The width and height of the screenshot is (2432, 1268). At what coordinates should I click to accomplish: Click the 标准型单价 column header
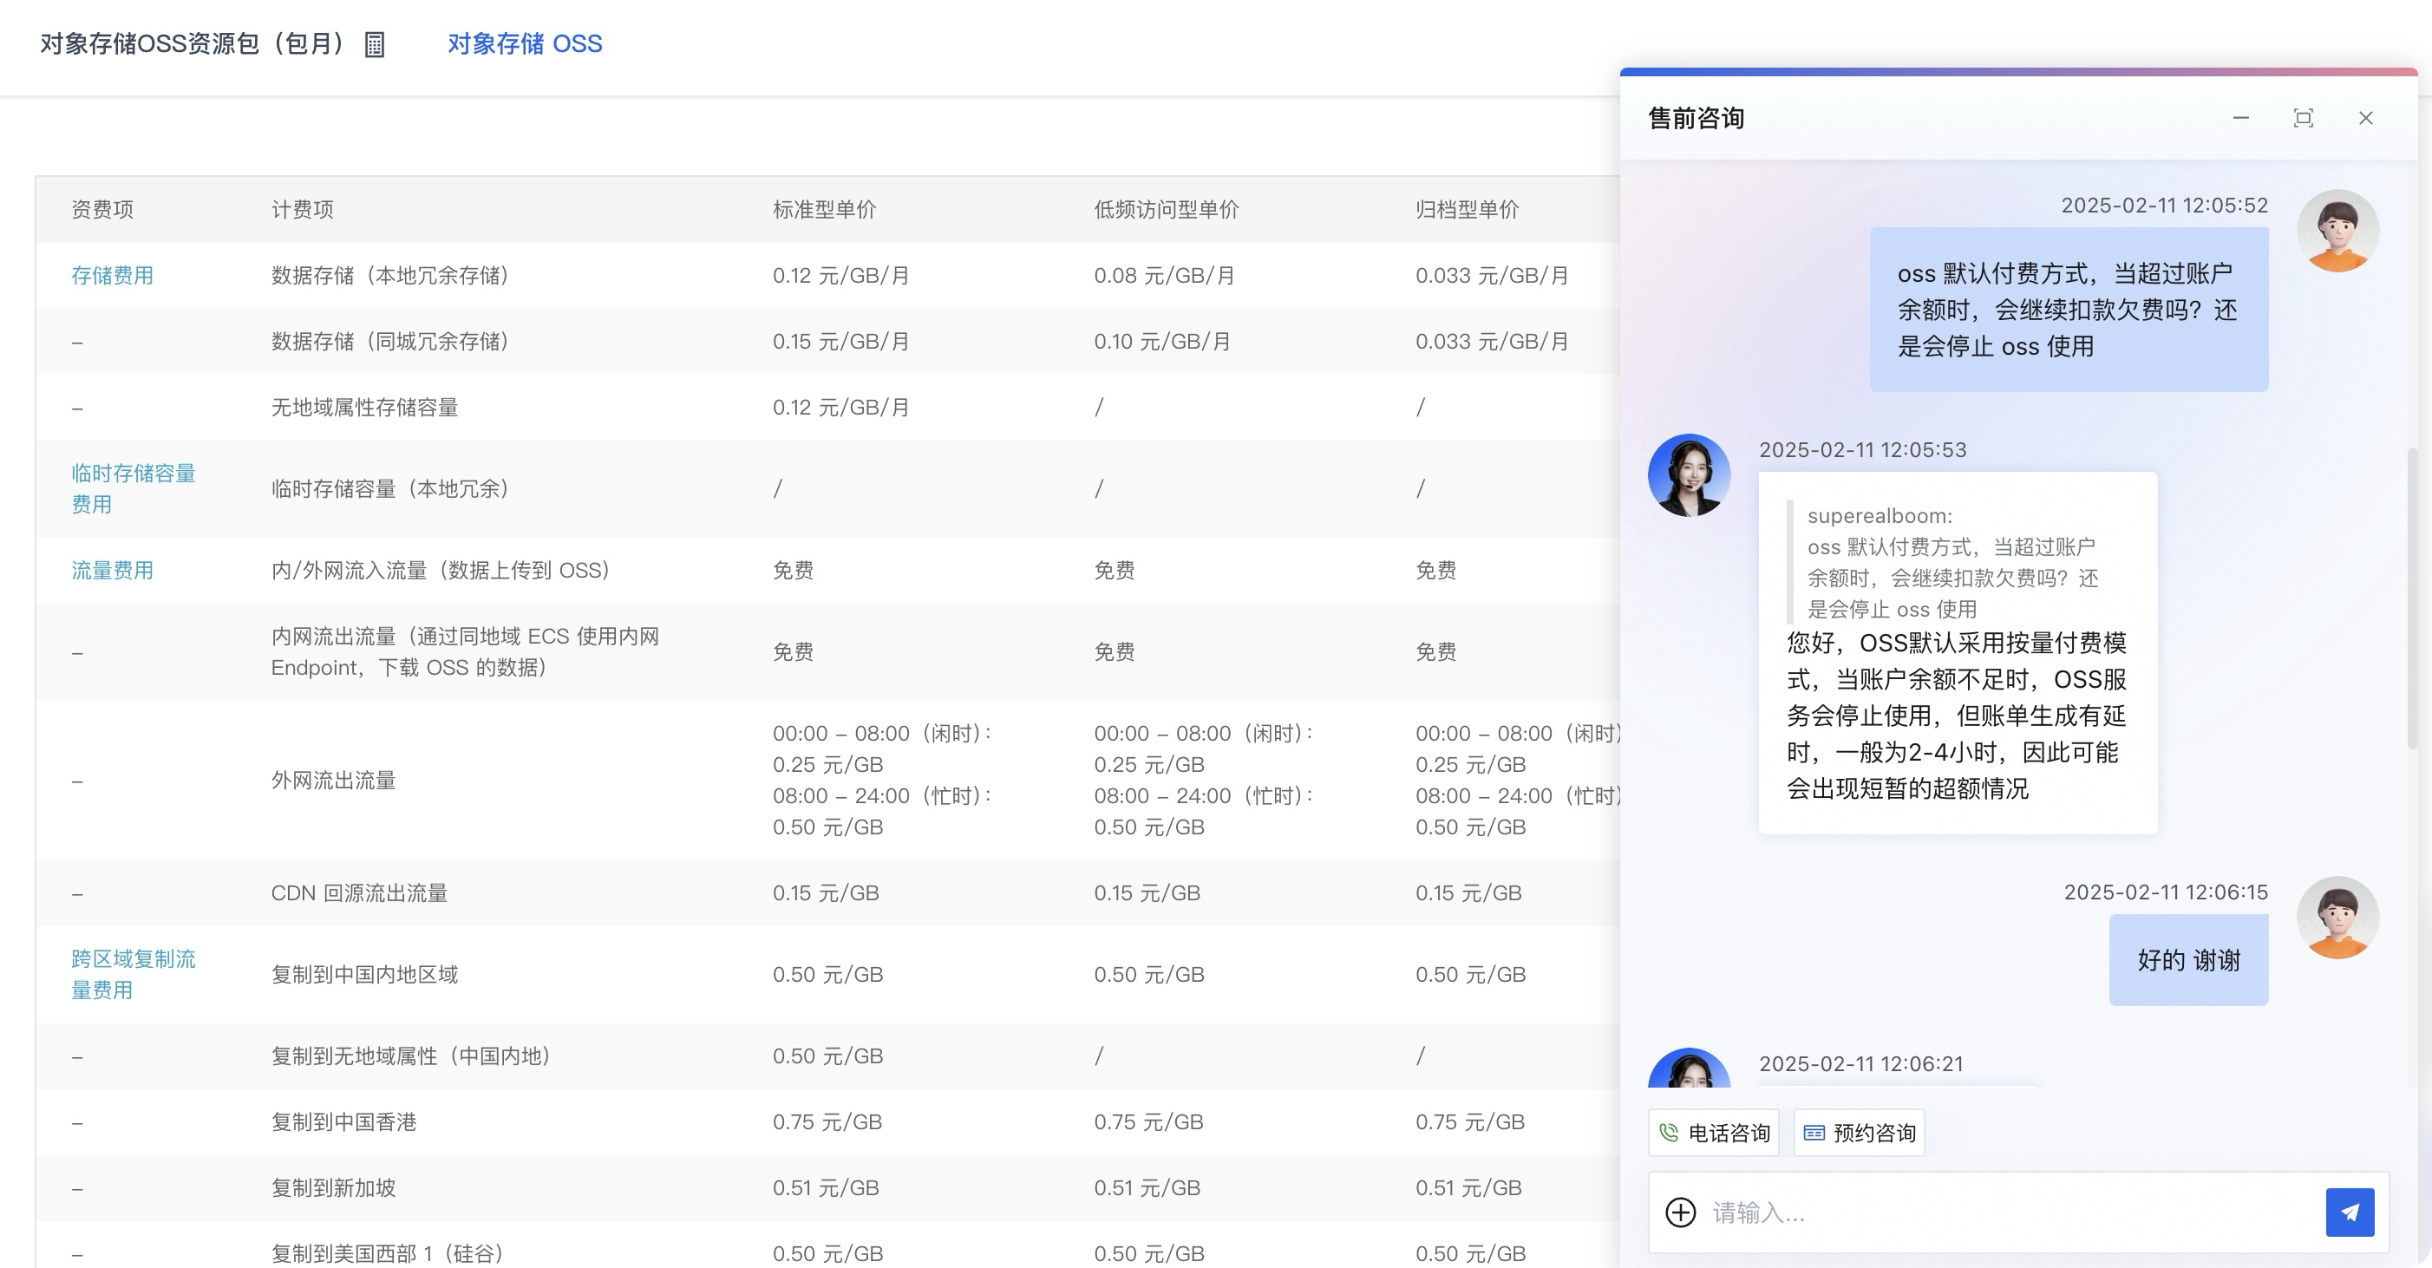[824, 209]
